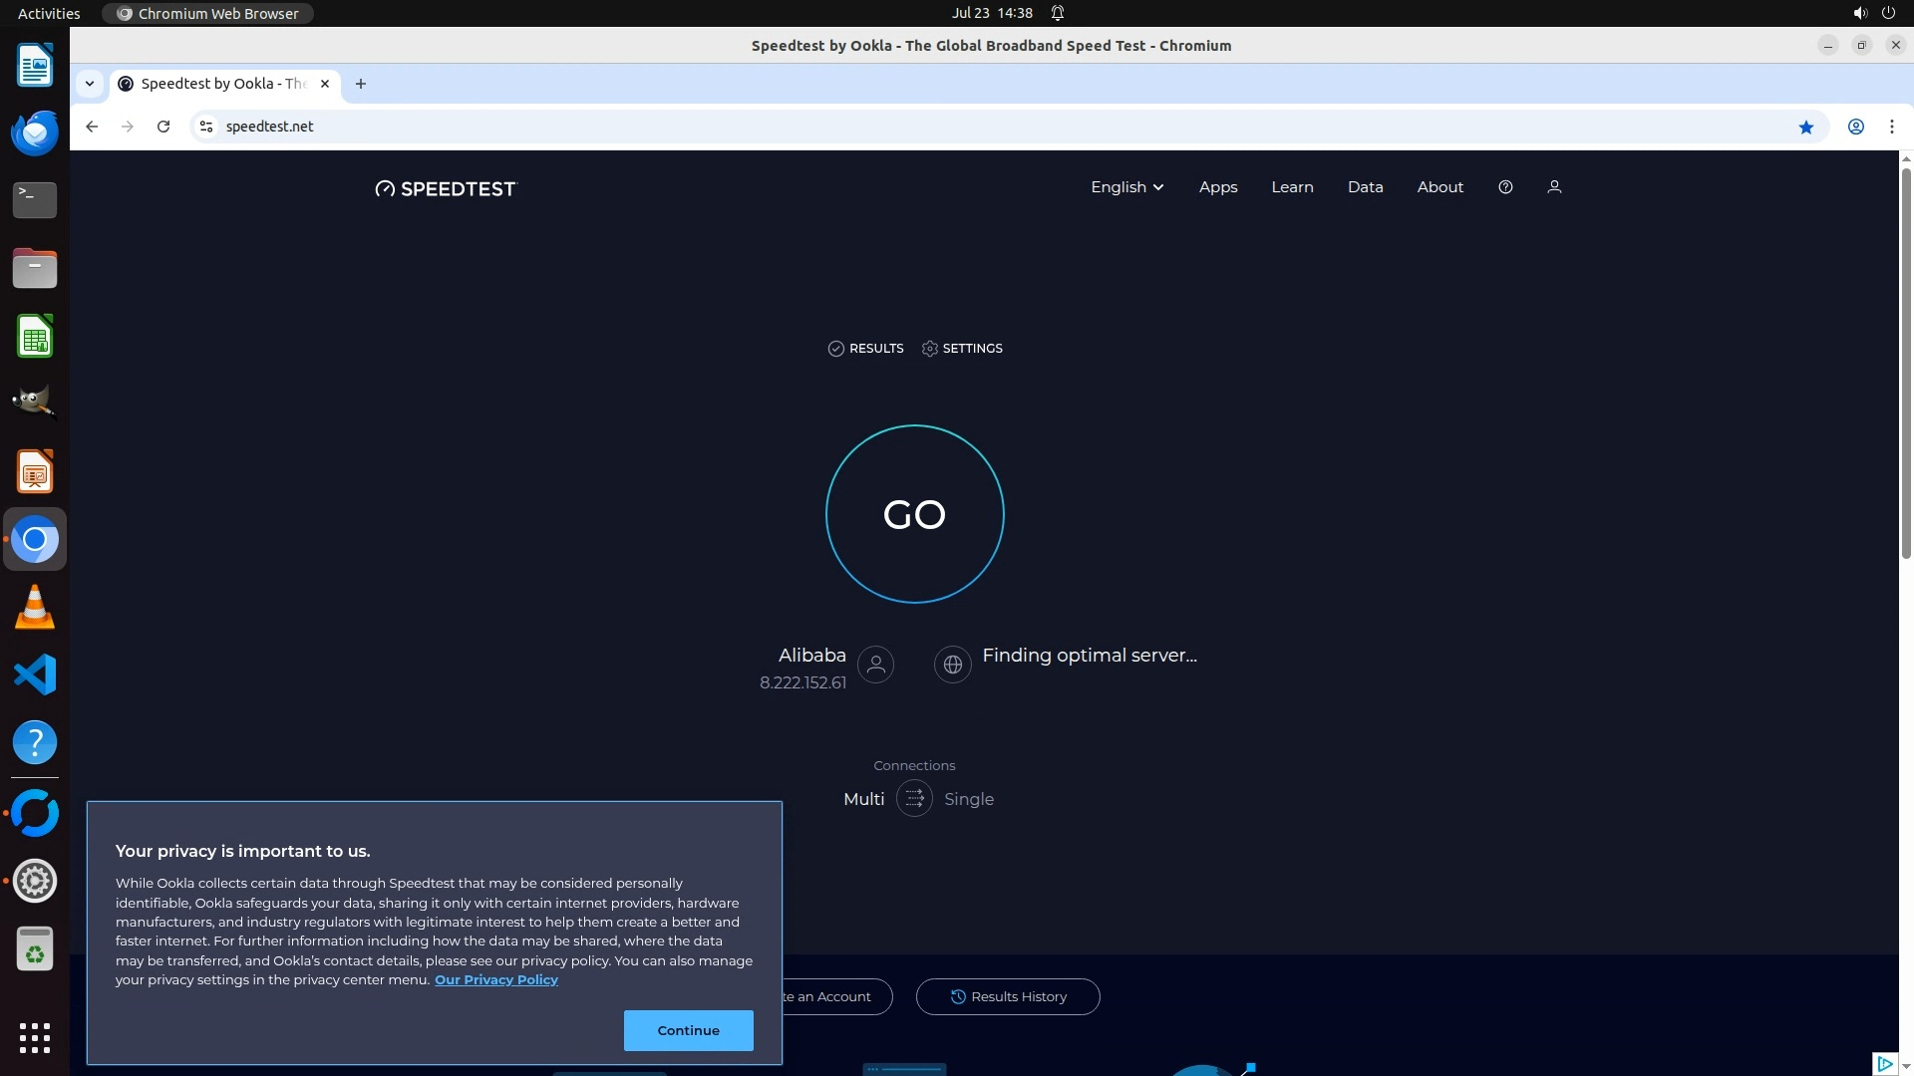Open site information icon in address bar

pyautogui.click(x=206, y=127)
